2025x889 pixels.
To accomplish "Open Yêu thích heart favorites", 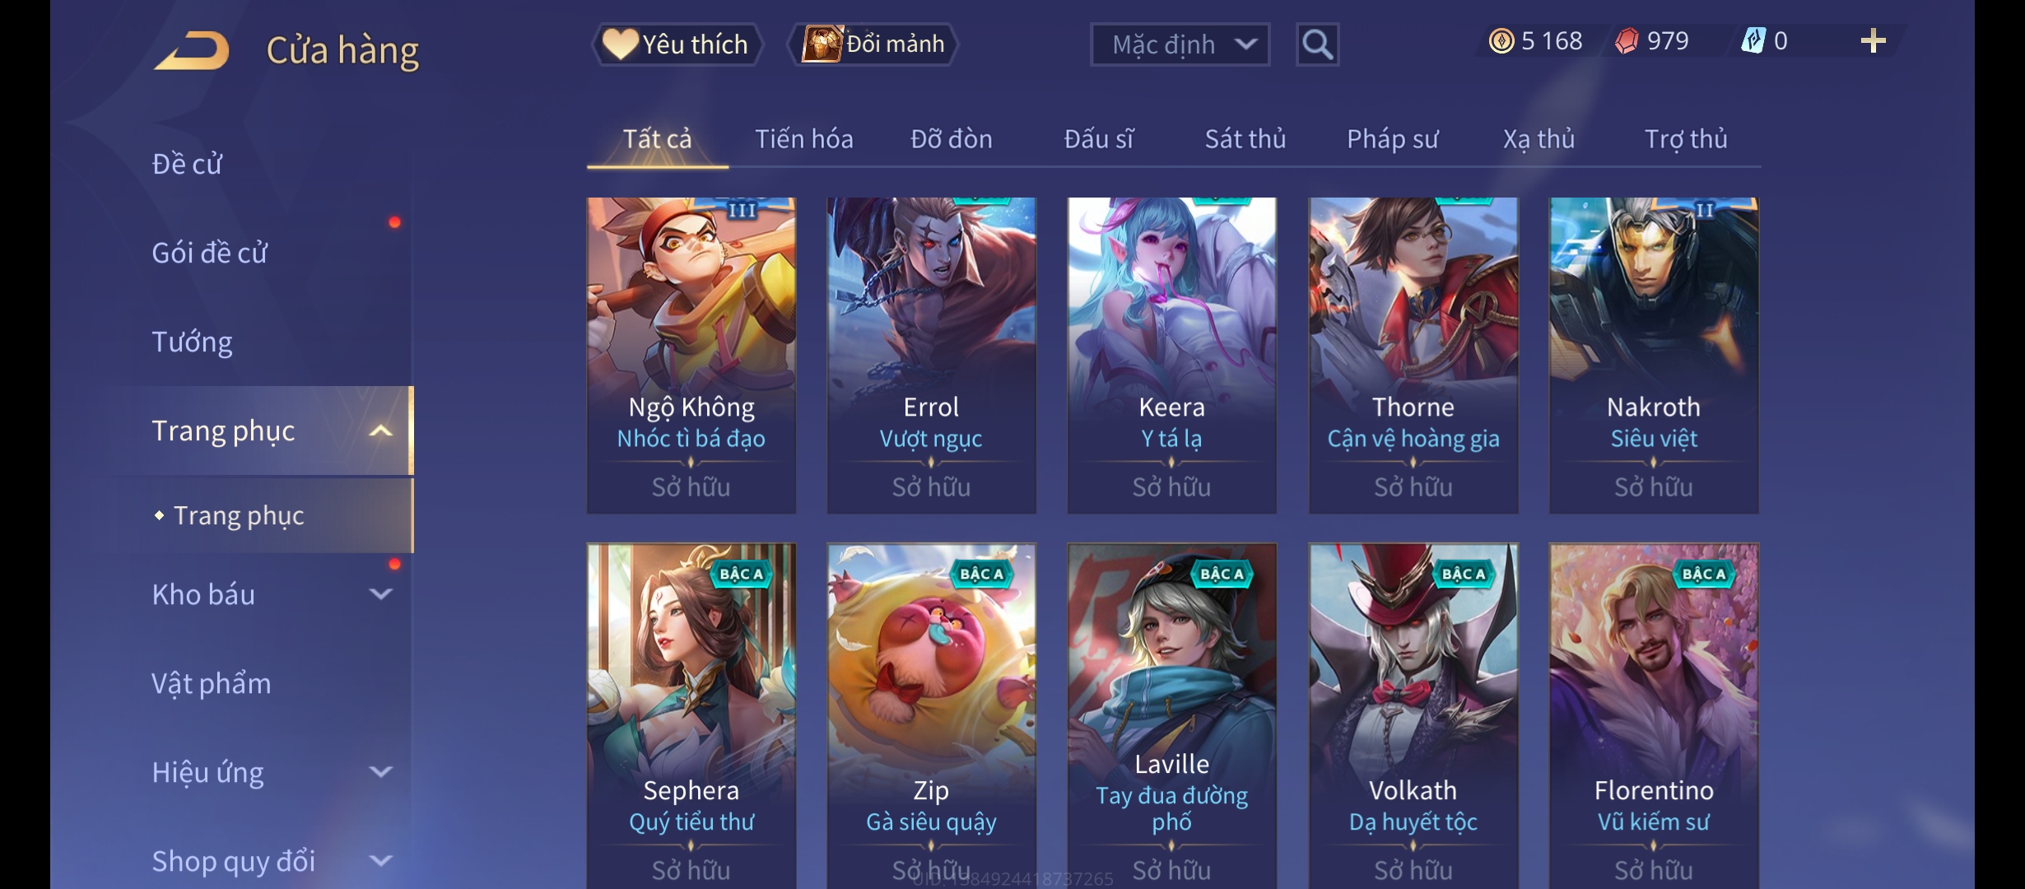I will (676, 44).
